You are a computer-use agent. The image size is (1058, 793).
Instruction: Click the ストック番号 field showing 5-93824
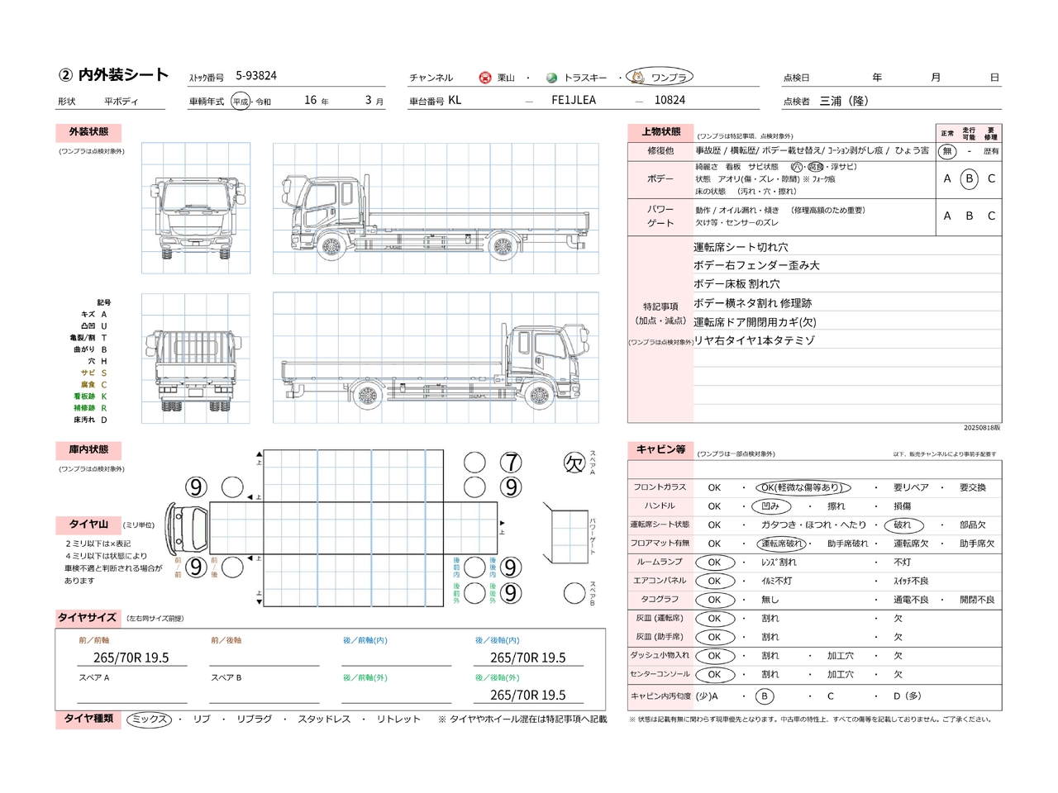(256, 76)
